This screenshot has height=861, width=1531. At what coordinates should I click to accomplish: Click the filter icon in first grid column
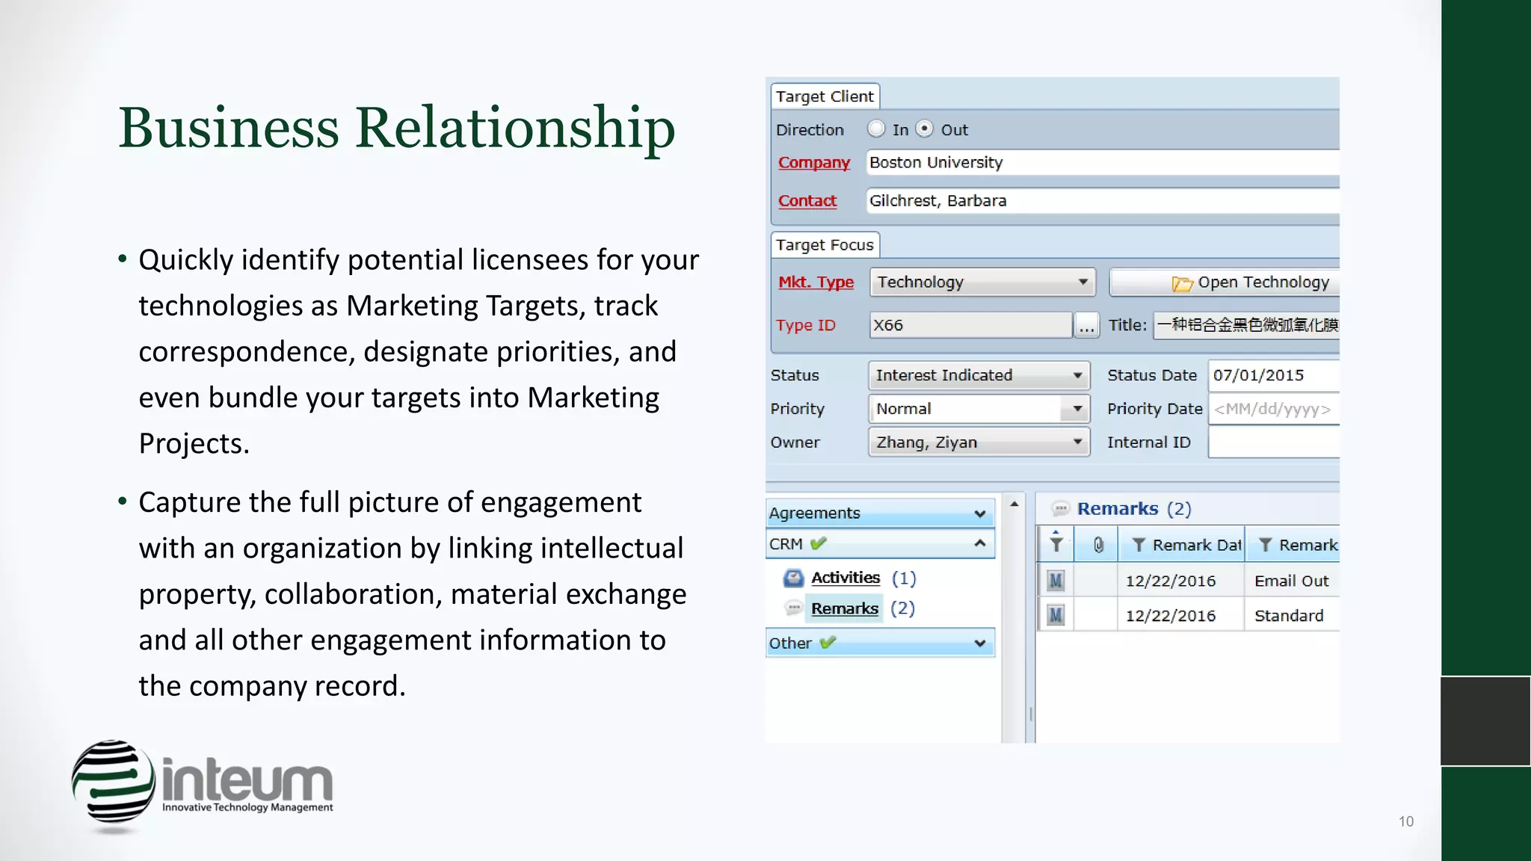[x=1056, y=543]
